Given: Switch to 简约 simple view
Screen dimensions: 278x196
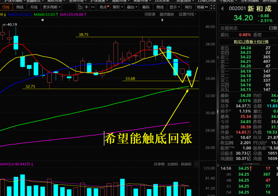Looking at the screenshot, I should click(188, 7).
